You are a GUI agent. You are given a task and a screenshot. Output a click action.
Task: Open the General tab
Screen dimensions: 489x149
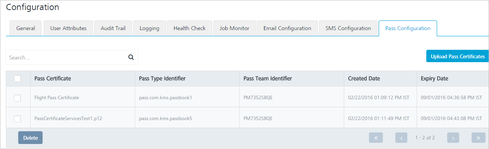[x=26, y=28]
